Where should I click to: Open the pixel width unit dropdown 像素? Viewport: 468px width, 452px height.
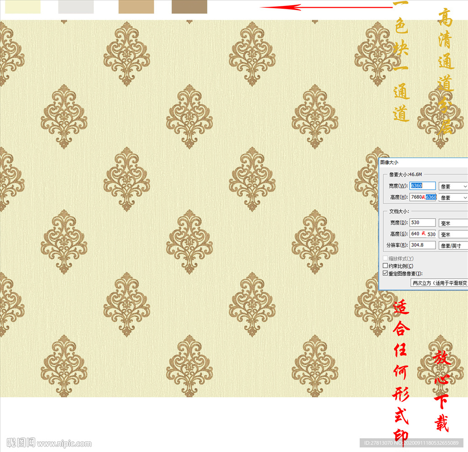tap(453, 186)
